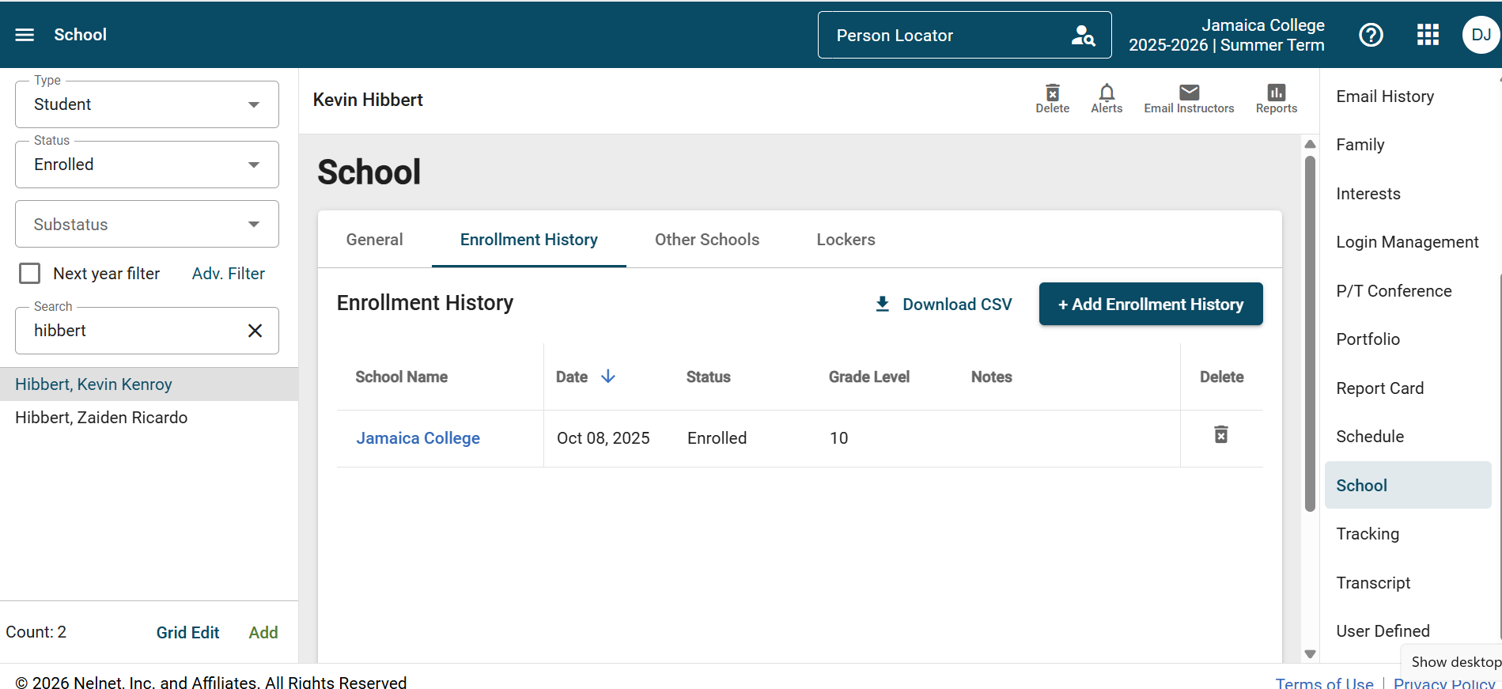This screenshot has height=689, width=1502.
Task: Click the Oct 08, 2025 date cell
Action: 603,438
